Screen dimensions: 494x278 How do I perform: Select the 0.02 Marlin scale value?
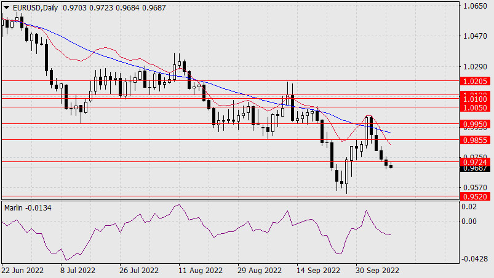tap(469, 207)
